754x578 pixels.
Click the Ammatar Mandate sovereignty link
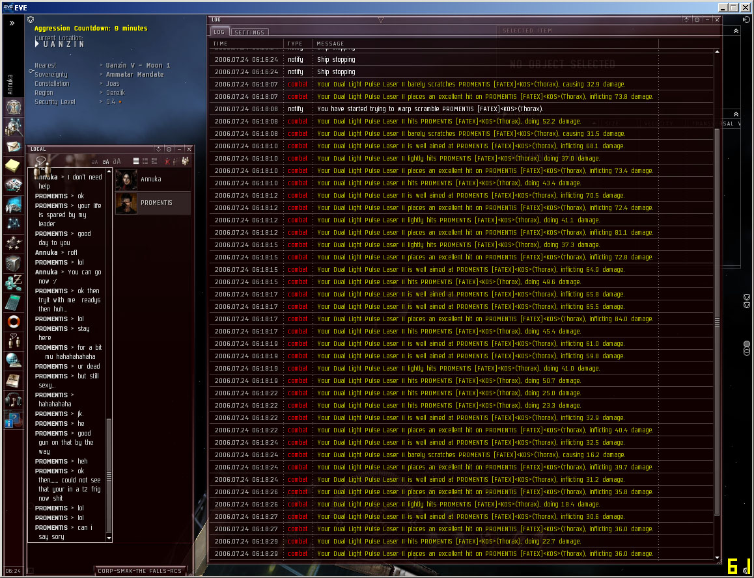tap(135, 74)
